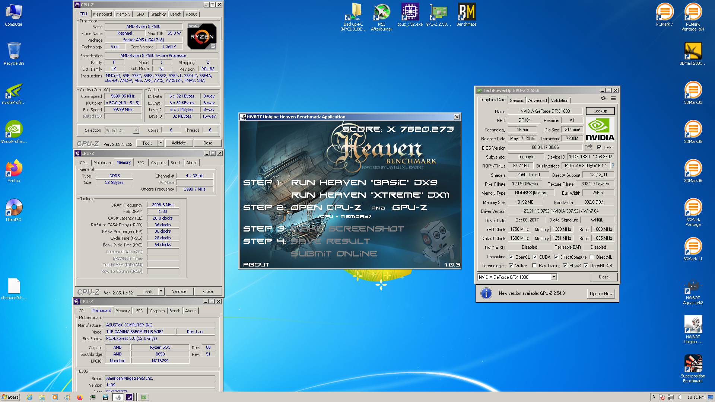715x402 pixels.
Task: Click GPU-Z refresh icon
Action: tap(603, 98)
